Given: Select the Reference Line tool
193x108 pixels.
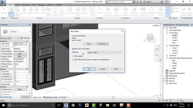Looking at the screenshot, I should click(152, 12).
